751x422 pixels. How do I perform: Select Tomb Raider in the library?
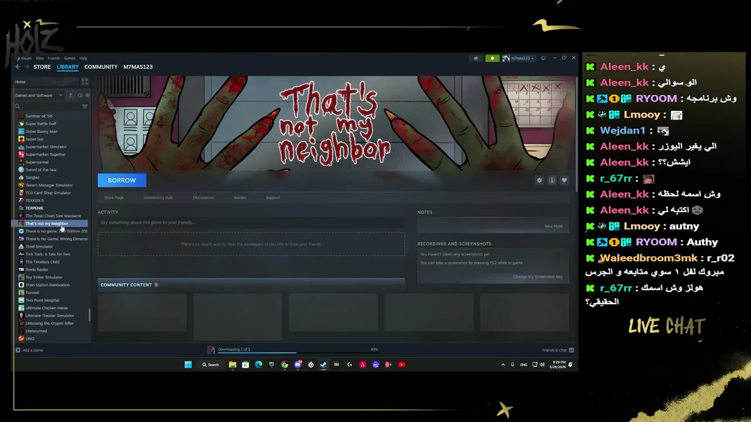click(37, 270)
